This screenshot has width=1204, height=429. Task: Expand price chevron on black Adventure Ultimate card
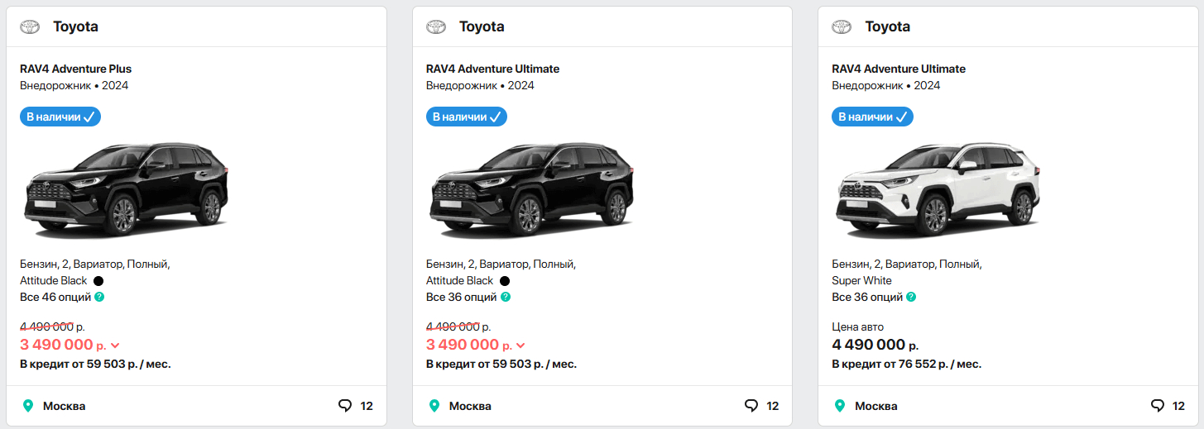click(520, 346)
